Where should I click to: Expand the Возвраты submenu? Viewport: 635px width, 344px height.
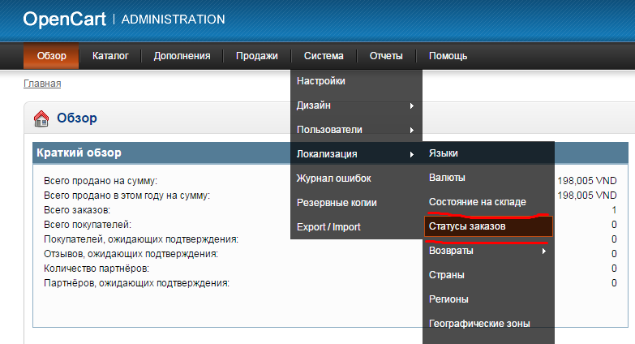tap(488, 251)
